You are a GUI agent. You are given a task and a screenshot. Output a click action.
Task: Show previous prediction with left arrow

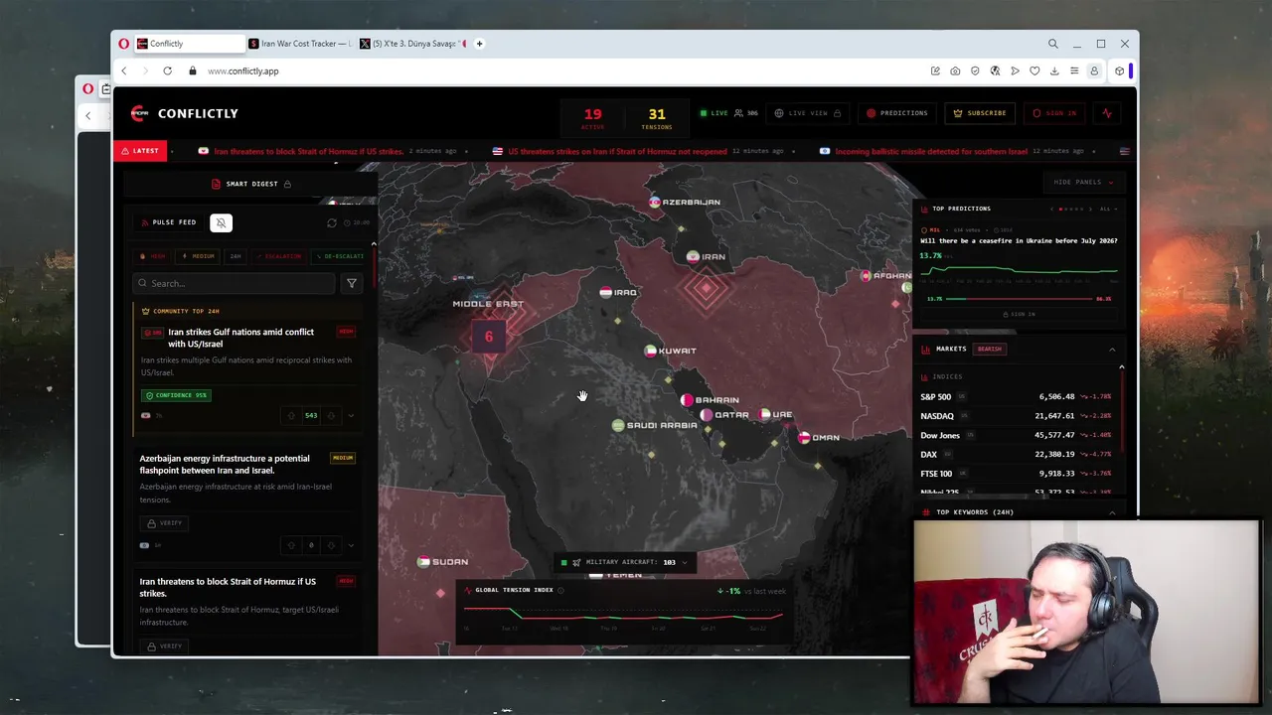coord(1052,209)
